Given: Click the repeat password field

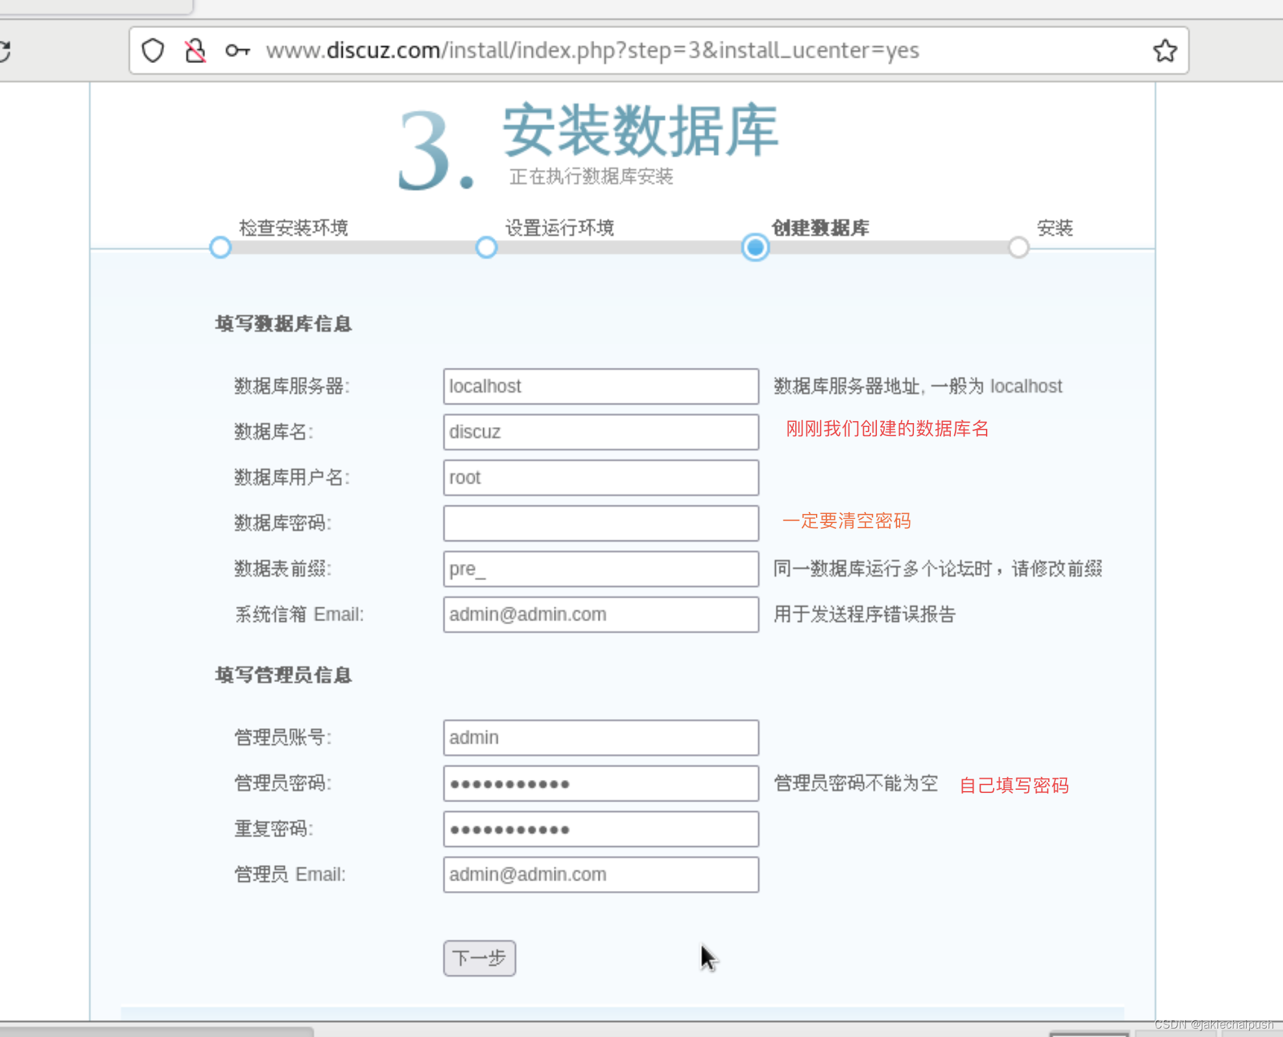Looking at the screenshot, I should [x=601, y=829].
